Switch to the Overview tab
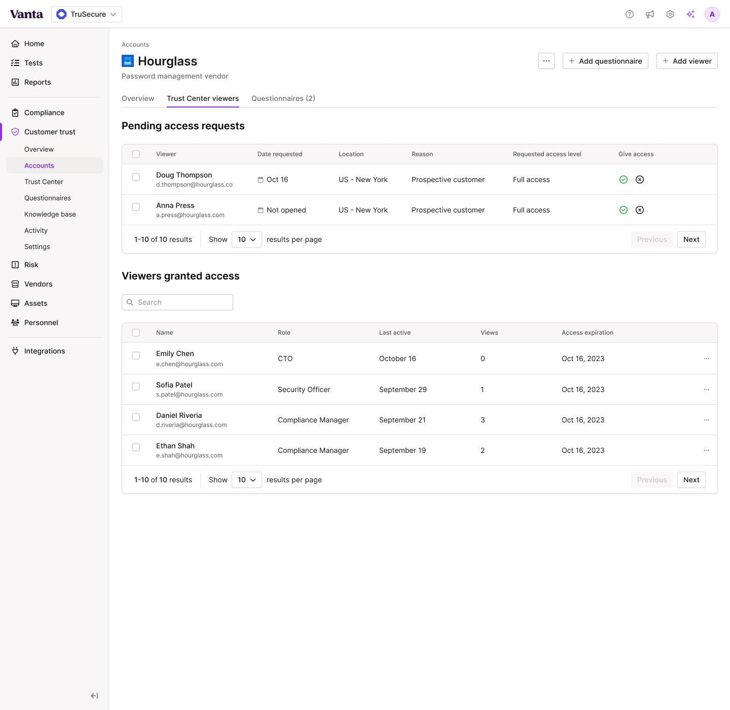The height and width of the screenshot is (710, 730). (138, 98)
